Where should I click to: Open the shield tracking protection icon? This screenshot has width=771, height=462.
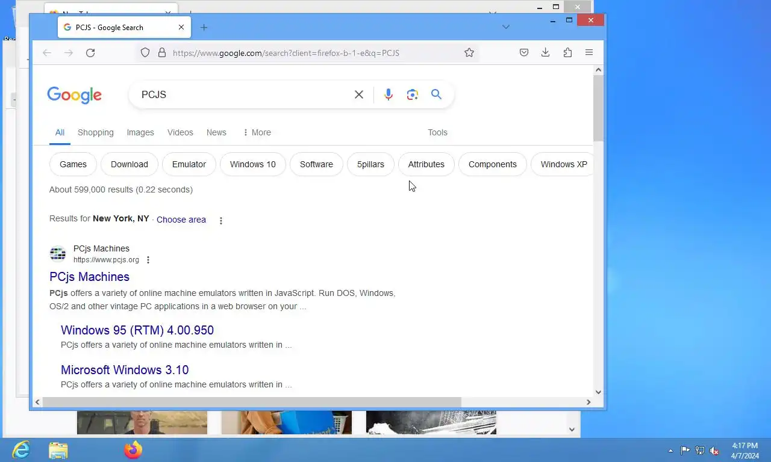tap(145, 53)
